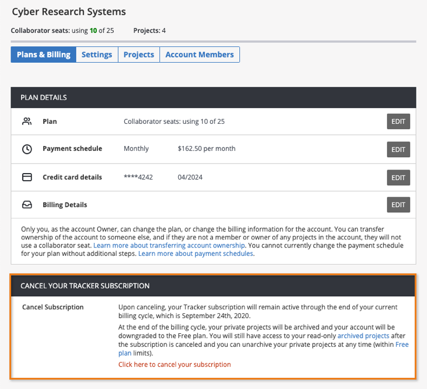This screenshot has height=389, width=427.
Task: Open Learn more about transferring account ownership
Action: [x=170, y=245]
